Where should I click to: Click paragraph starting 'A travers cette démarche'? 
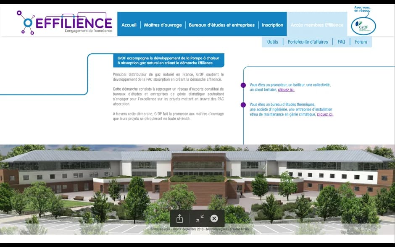[x=168, y=116]
